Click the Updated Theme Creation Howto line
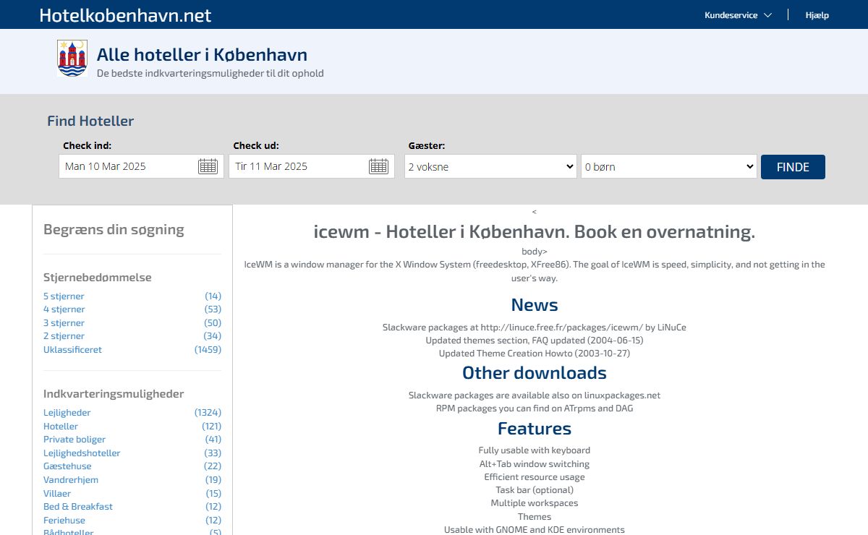This screenshot has width=868, height=535. click(535, 354)
